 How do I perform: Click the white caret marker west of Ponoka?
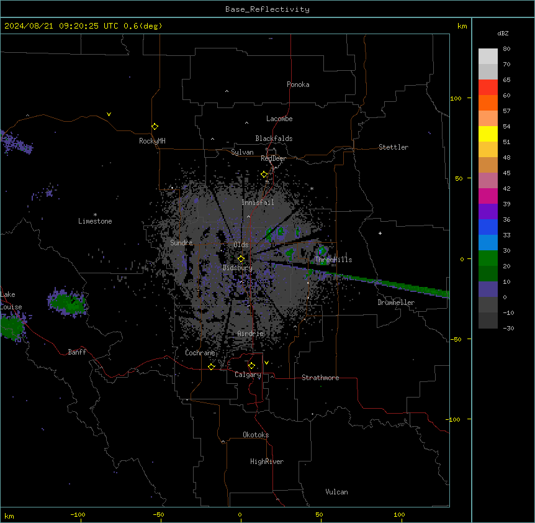227,91
